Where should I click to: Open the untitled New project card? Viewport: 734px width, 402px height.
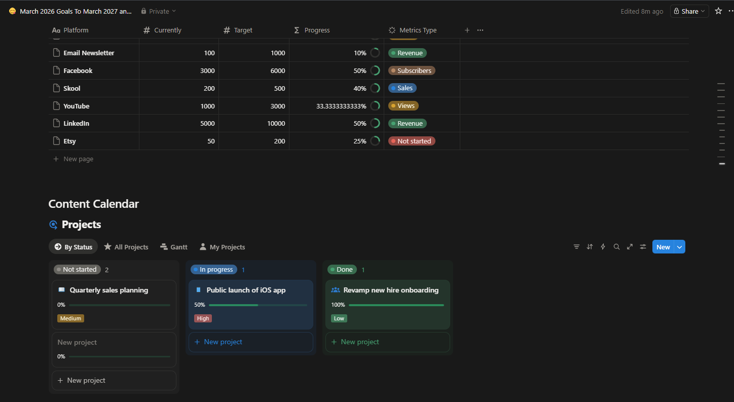[x=114, y=350]
